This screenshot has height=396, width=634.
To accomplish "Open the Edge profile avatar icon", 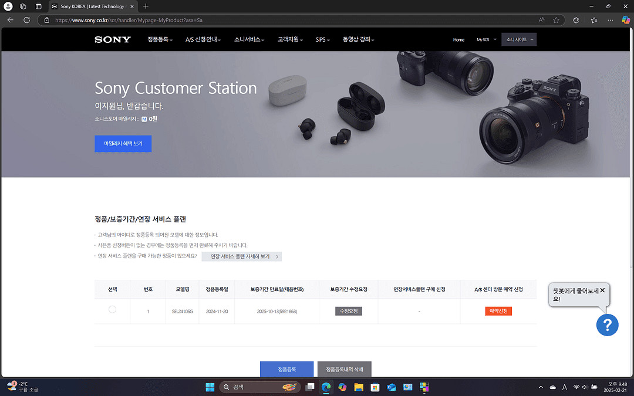I will [x=8, y=6].
